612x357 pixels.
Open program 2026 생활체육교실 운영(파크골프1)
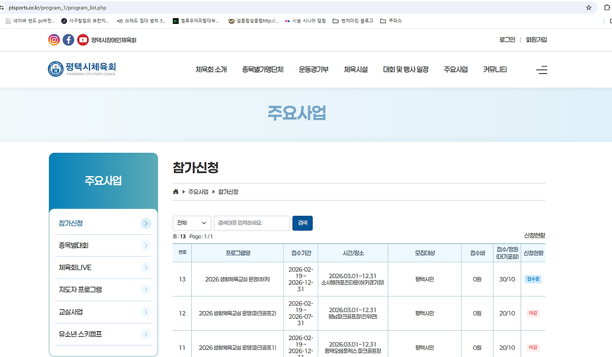(238, 348)
